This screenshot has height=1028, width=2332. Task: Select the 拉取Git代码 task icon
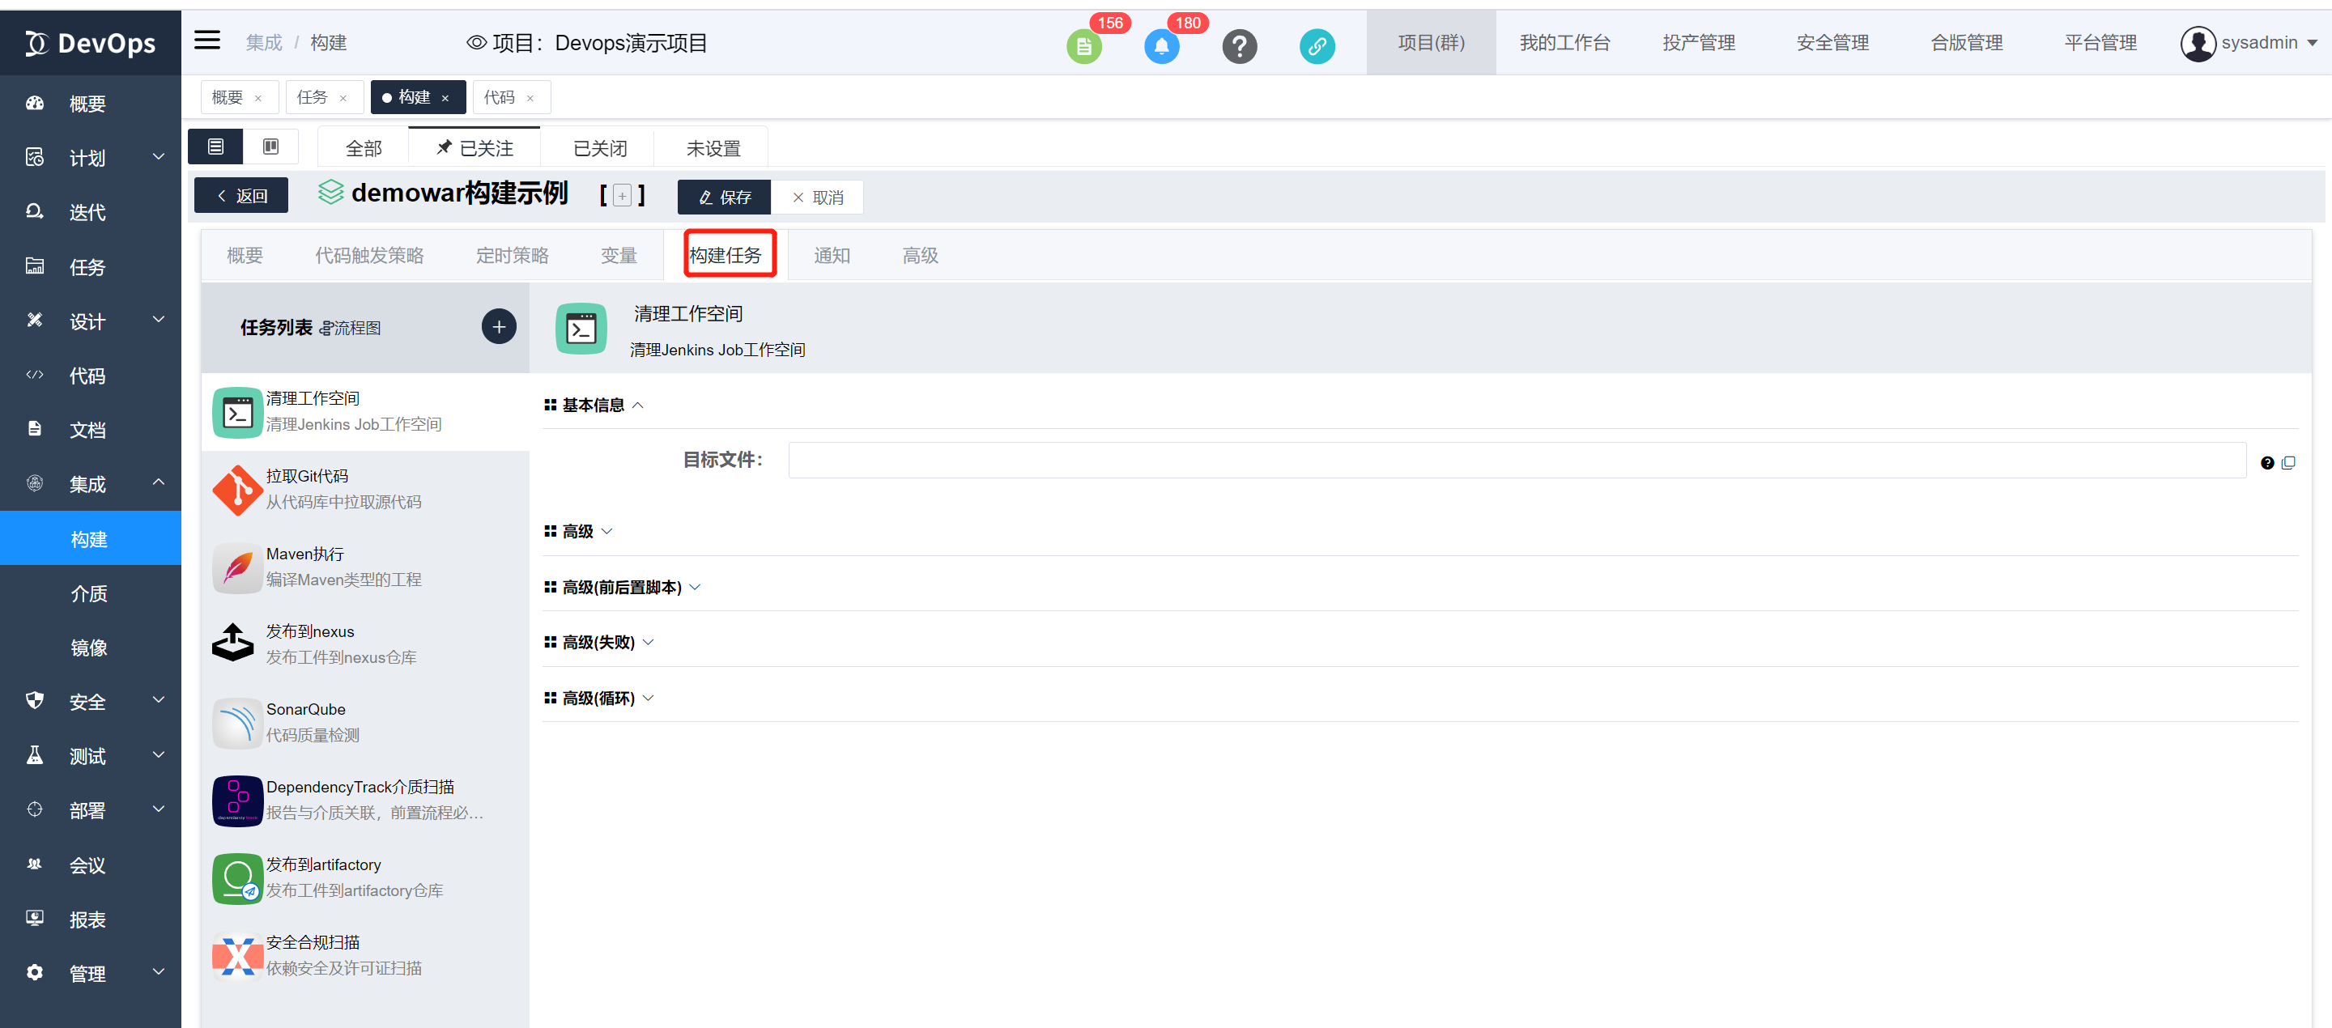(x=237, y=490)
